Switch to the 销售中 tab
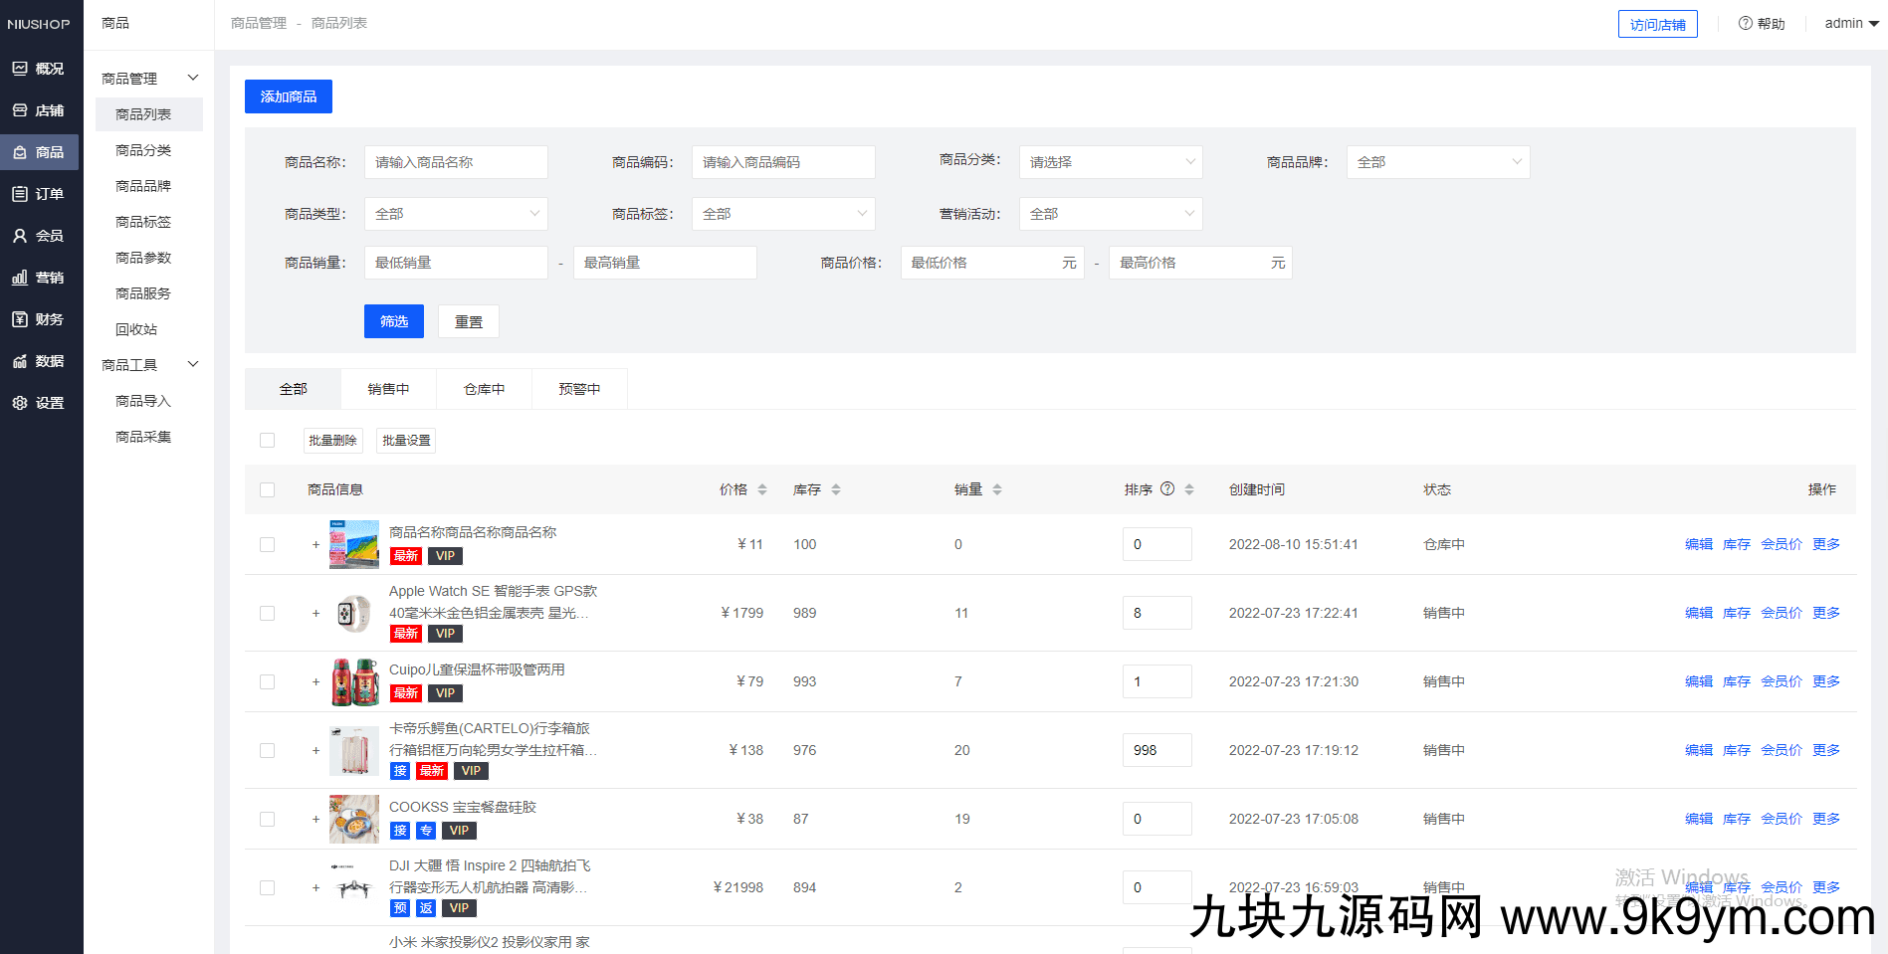 point(388,389)
